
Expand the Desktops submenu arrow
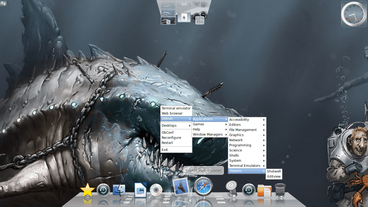[190, 125]
